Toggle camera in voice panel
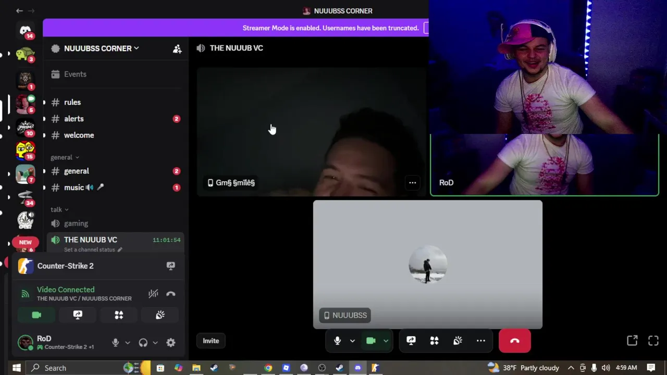667x375 pixels. [36, 315]
